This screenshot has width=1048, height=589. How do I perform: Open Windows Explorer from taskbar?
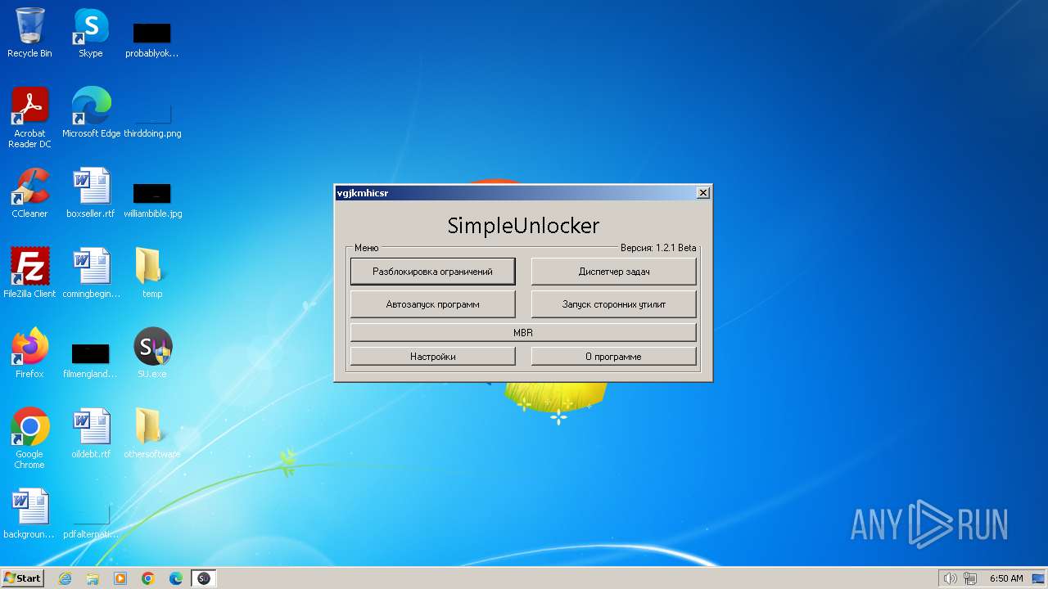pos(93,578)
